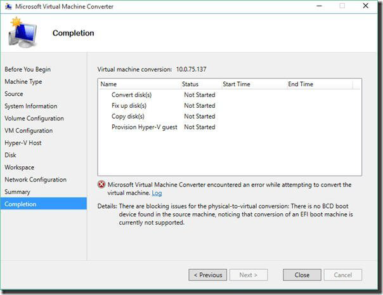Viewport: 383px width, 295px height.
Task: Click the Virtual Machine Converter title bar icon
Action: pos(8,6)
